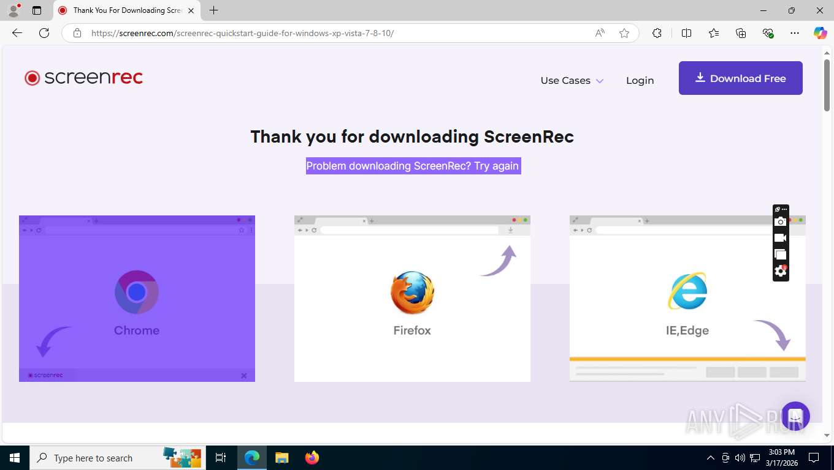
Task: Refresh the current page
Action: click(x=44, y=33)
